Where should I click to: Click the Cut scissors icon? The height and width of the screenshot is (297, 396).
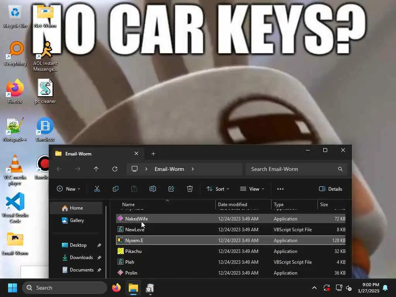pyautogui.click(x=97, y=189)
